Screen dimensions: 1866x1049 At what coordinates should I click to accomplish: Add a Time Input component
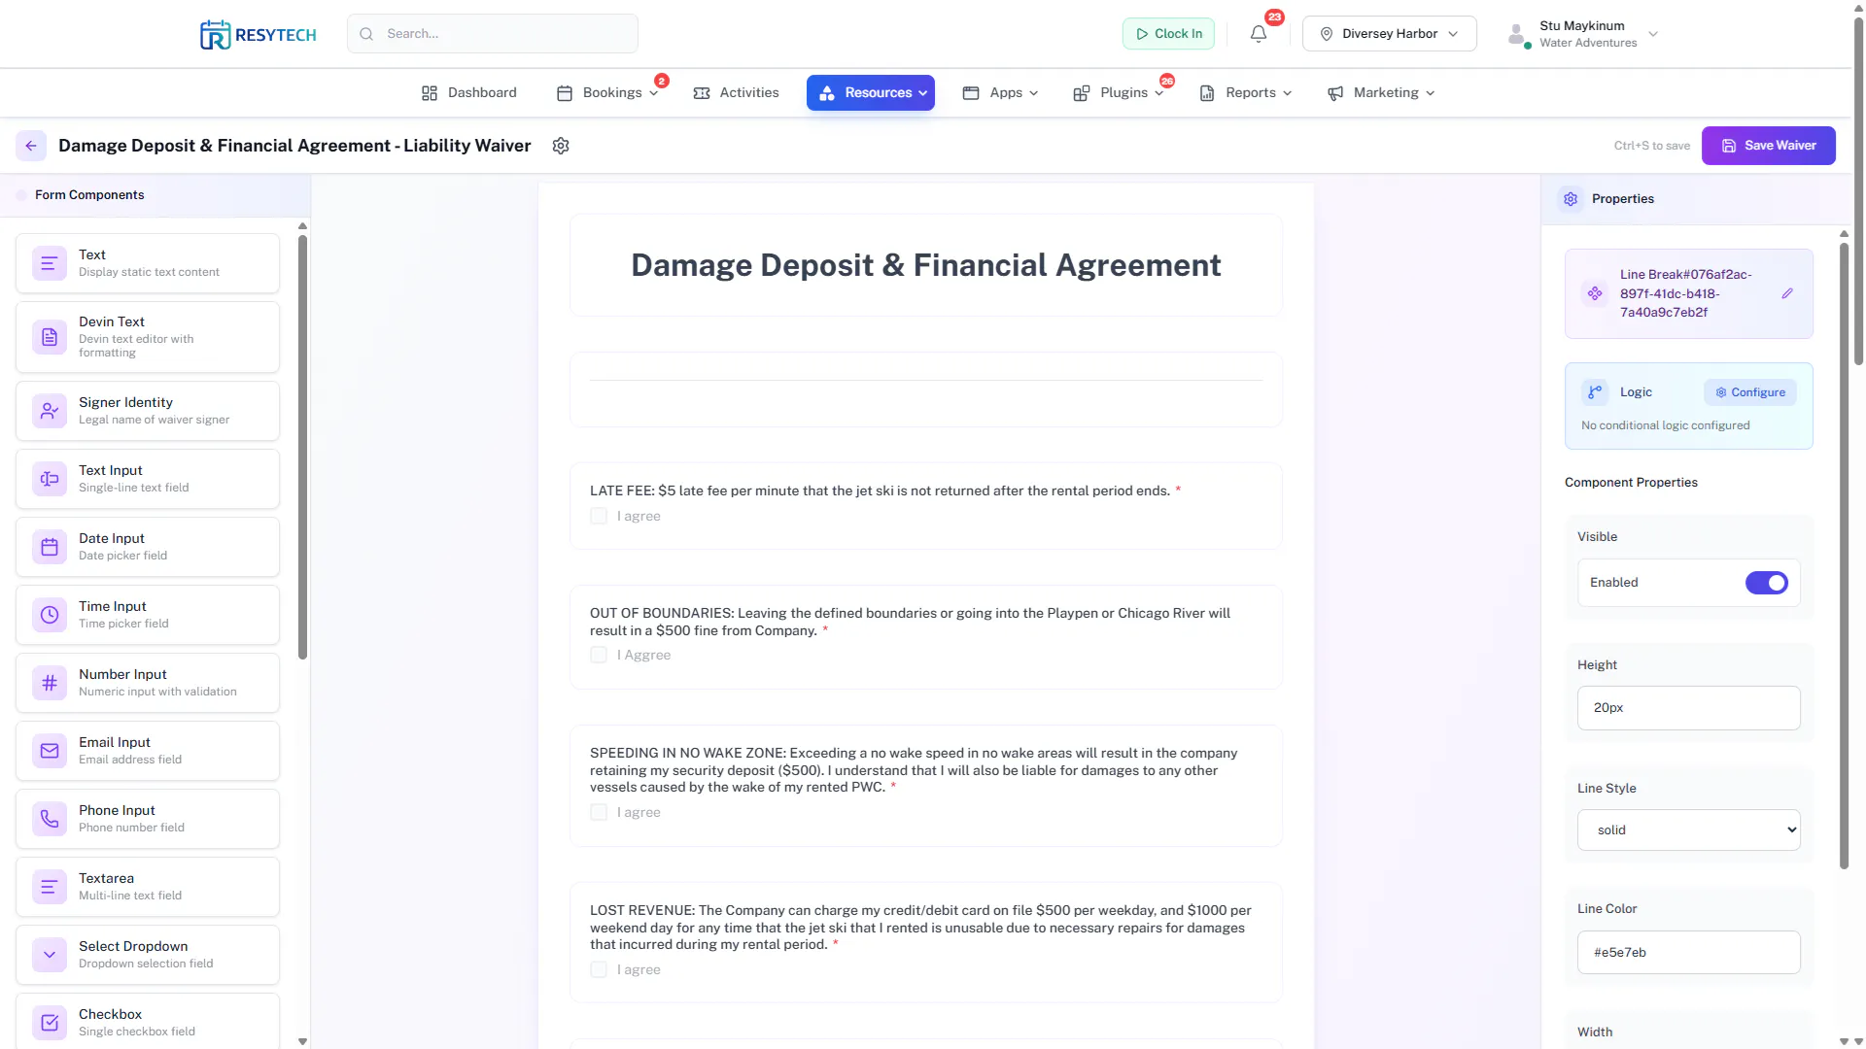[148, 615]
